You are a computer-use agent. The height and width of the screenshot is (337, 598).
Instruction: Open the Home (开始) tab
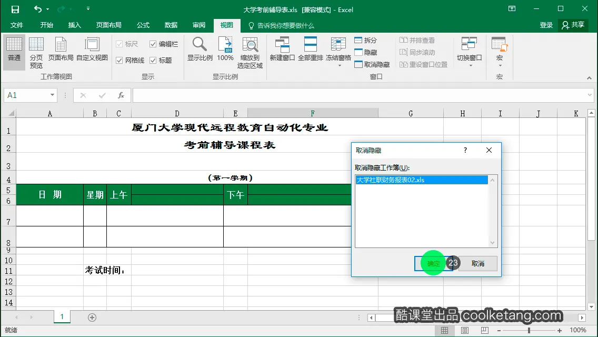[46, 25]
